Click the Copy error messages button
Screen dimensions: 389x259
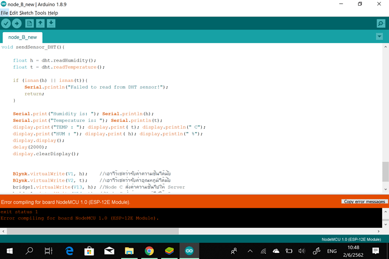[364, 201]
